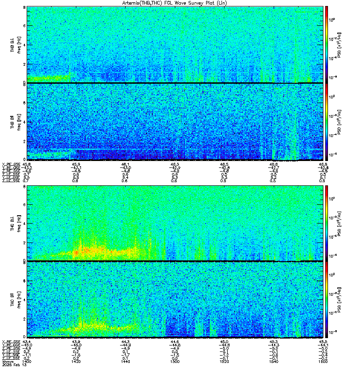
Task: Click the frequency tick '6' on the THC B∥ axis
Action: 24,281
